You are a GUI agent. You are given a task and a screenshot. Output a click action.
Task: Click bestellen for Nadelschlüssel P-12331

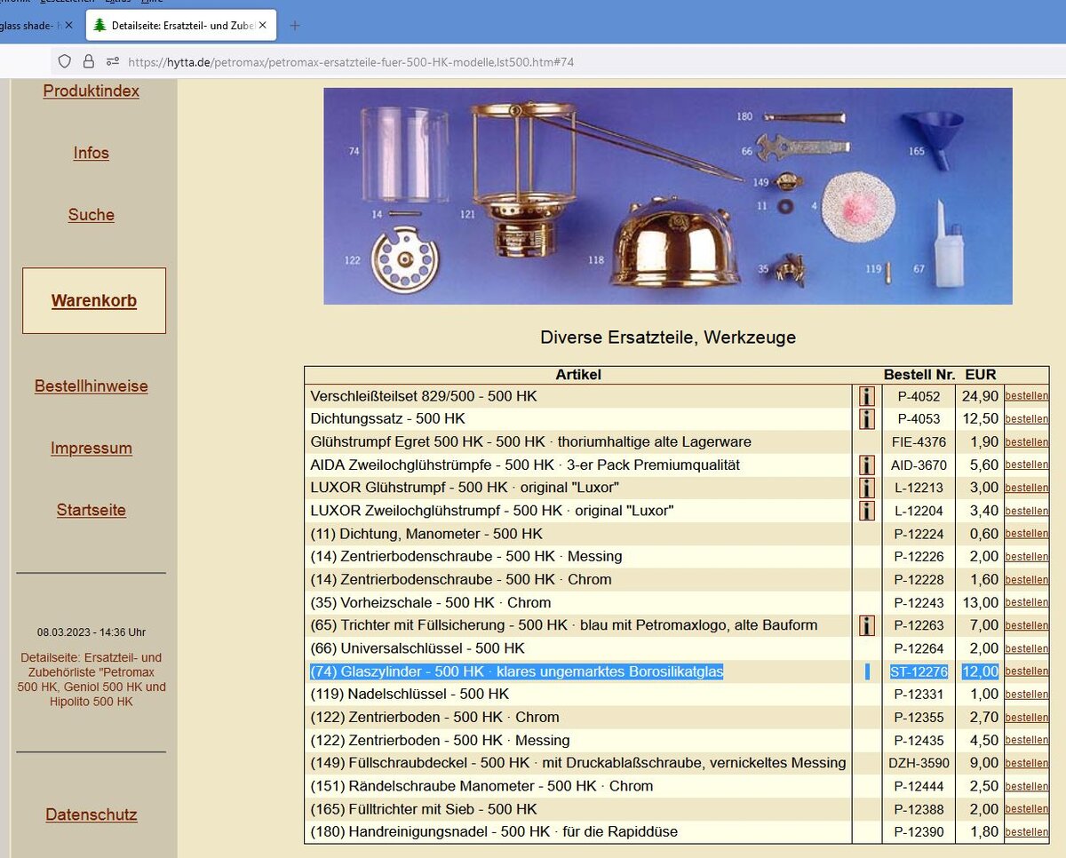[1026, 695]
